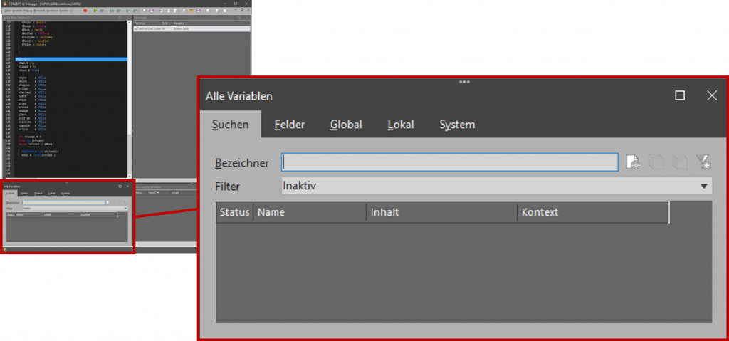Click into the Bezeichner input field

(x=449, y=162)
